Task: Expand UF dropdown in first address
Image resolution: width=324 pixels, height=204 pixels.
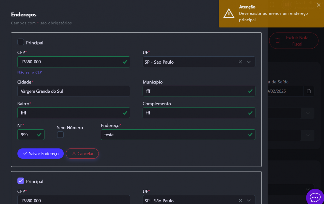Action: coord(249,62)
